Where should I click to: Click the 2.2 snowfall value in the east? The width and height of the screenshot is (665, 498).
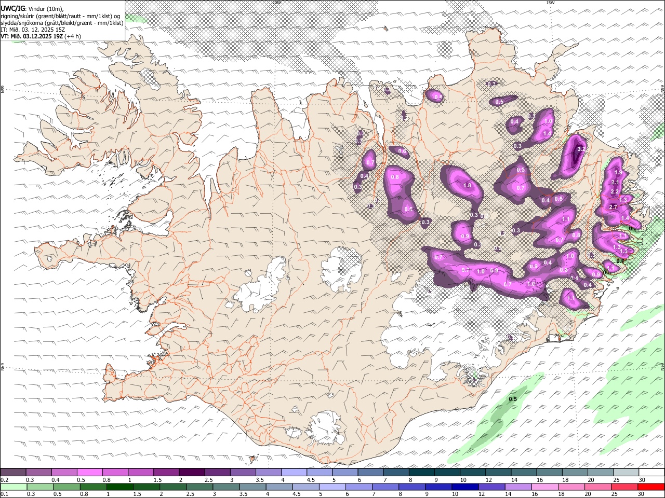[x=615, y=191]
